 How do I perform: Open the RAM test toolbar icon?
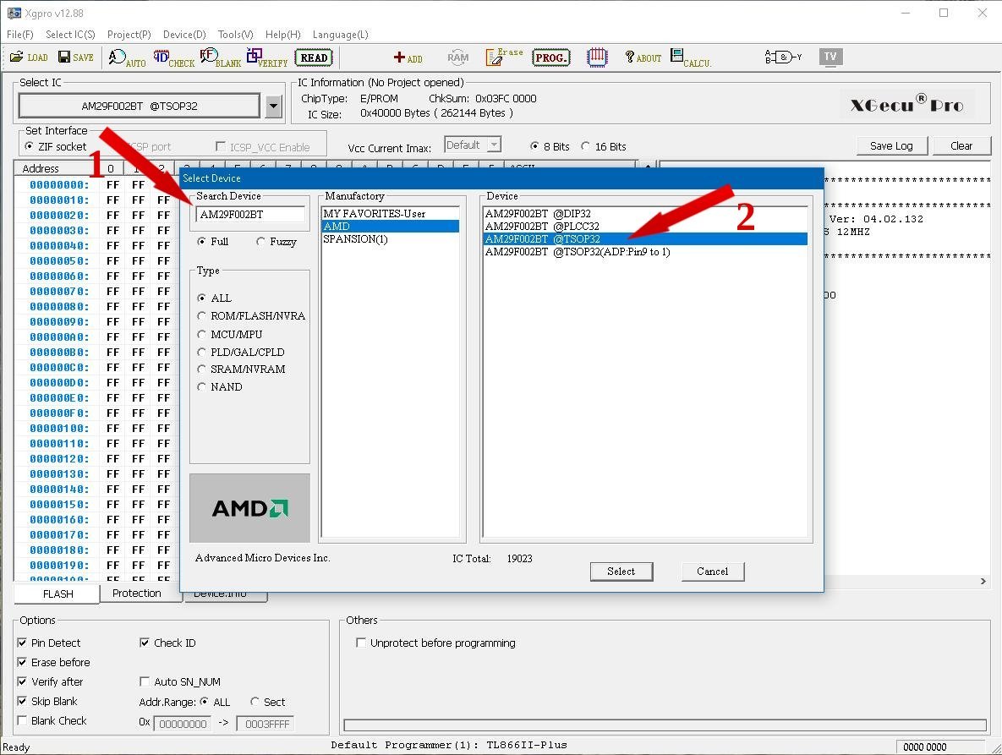pyautogui.click(x=457, y=57)
